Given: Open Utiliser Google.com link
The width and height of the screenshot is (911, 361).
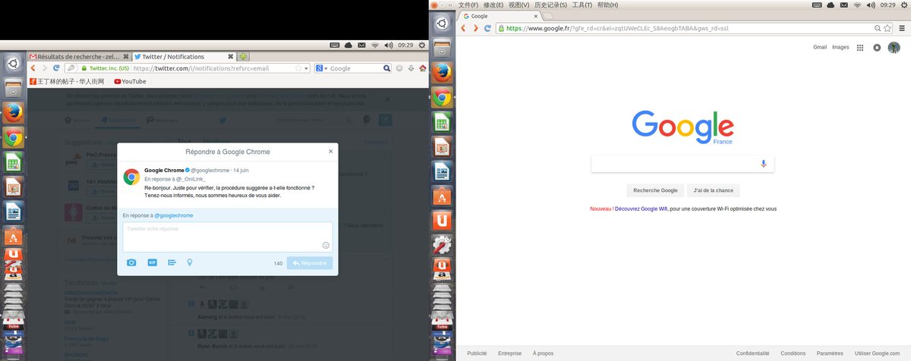Looking at the screenshot, I should point(876,353).
